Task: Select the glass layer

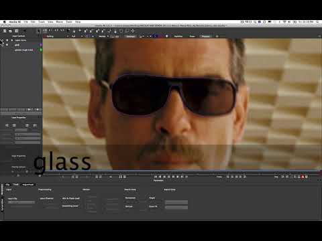Action: [17, 45]
